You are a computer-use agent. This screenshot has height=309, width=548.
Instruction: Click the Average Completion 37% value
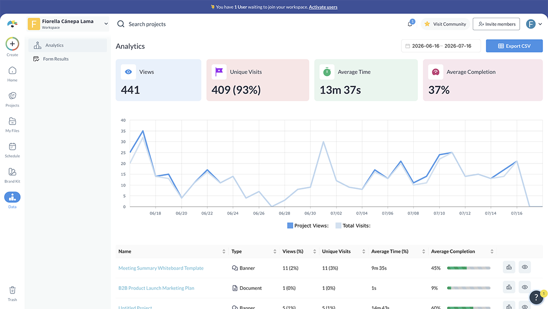(439, 90)
